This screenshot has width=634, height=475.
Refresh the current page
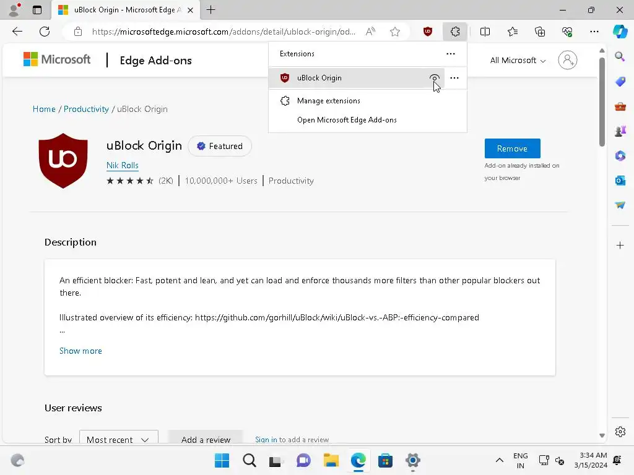click(45, 32)
